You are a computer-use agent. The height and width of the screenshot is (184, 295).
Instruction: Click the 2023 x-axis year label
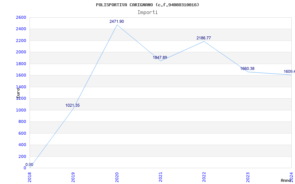click(x=248, y=177)
